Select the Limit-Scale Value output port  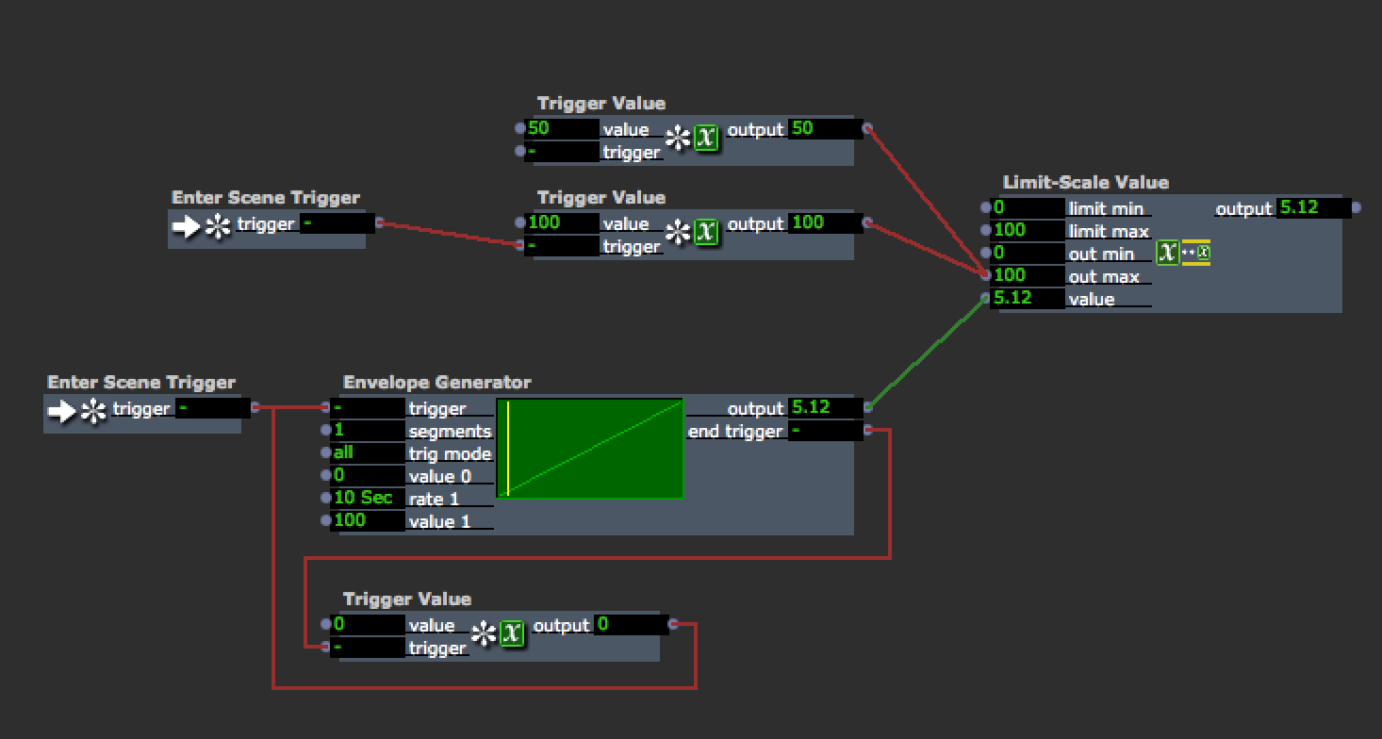[x=1356, y=207]
